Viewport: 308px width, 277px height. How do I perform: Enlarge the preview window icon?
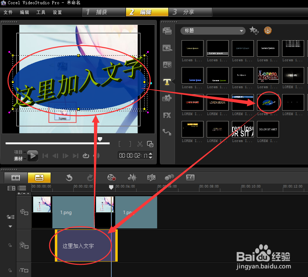(x=150, y=144)
